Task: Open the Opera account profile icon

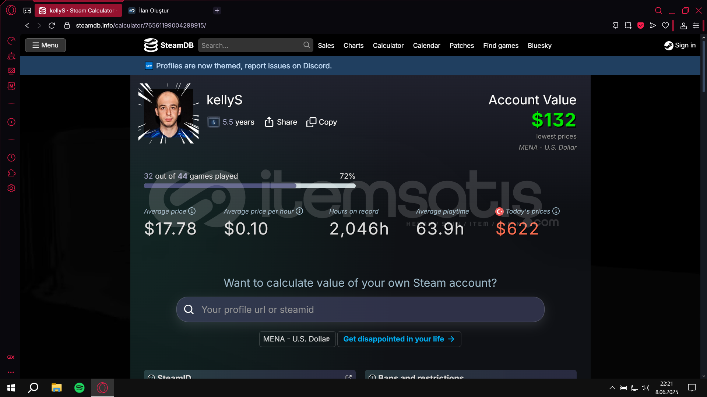Action: 683,25
